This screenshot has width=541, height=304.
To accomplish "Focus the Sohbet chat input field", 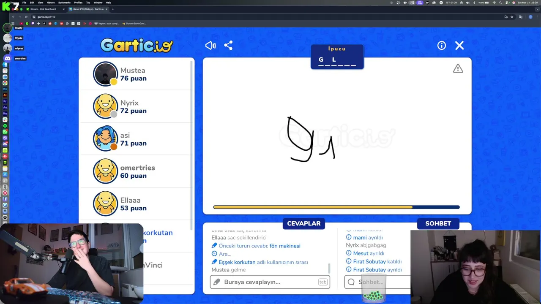I will [x=377, y=282].
